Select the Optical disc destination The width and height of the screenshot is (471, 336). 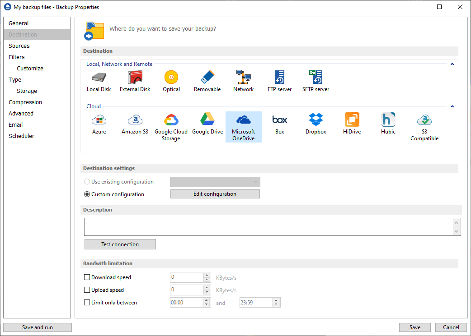click(x=171, y=81)
